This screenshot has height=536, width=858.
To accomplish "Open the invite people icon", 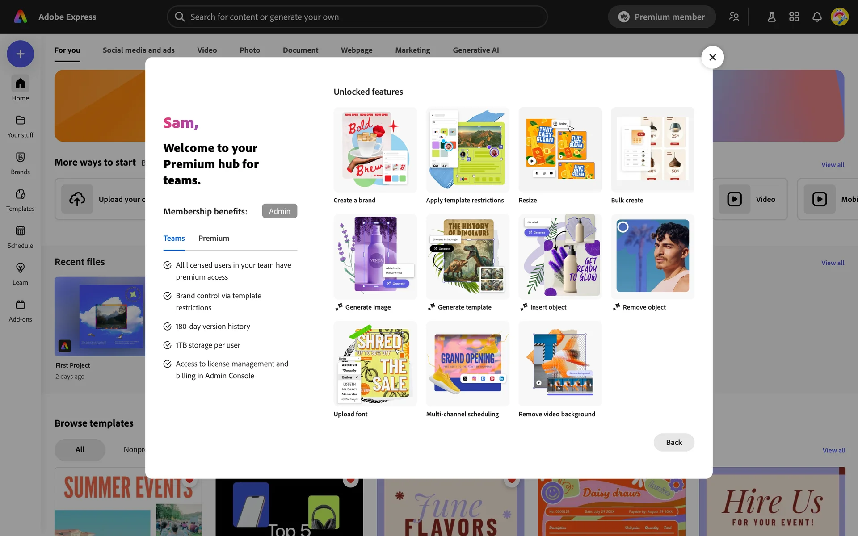I will pyautogui.click(x=734, y=17).
